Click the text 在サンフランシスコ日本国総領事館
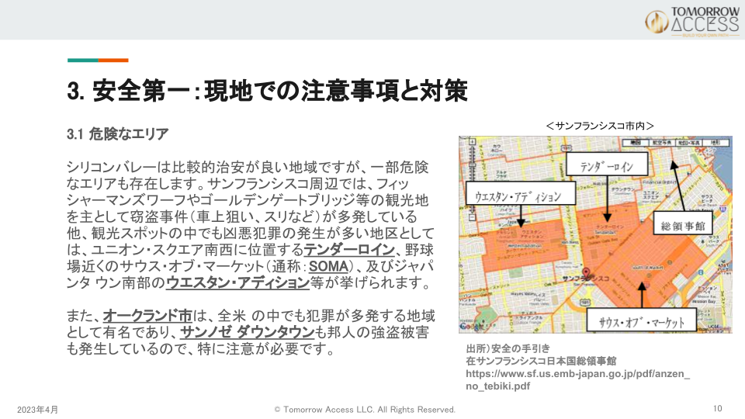 (x=541, y=361)
